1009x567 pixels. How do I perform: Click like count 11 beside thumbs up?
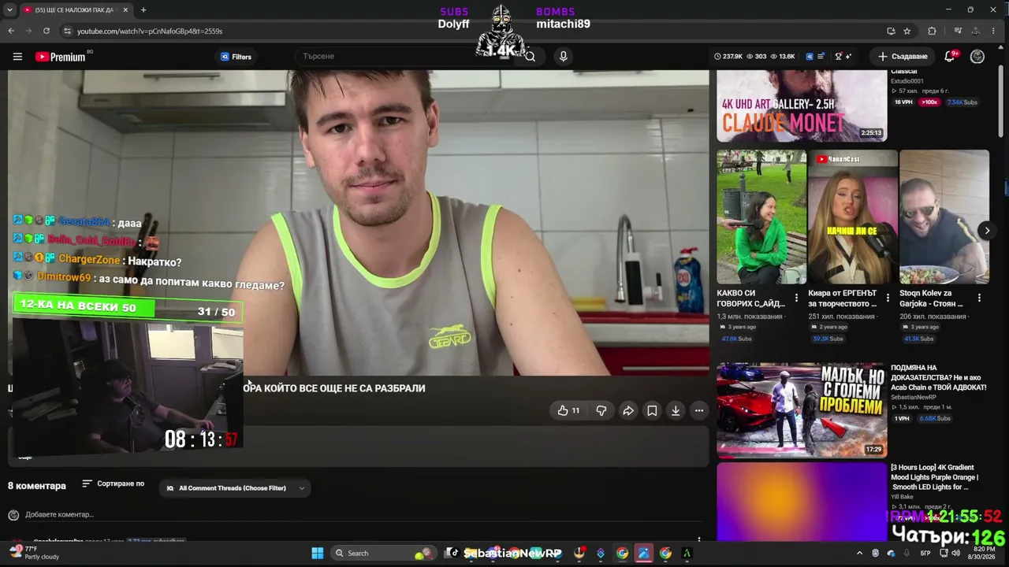click(x=575, y=410)
